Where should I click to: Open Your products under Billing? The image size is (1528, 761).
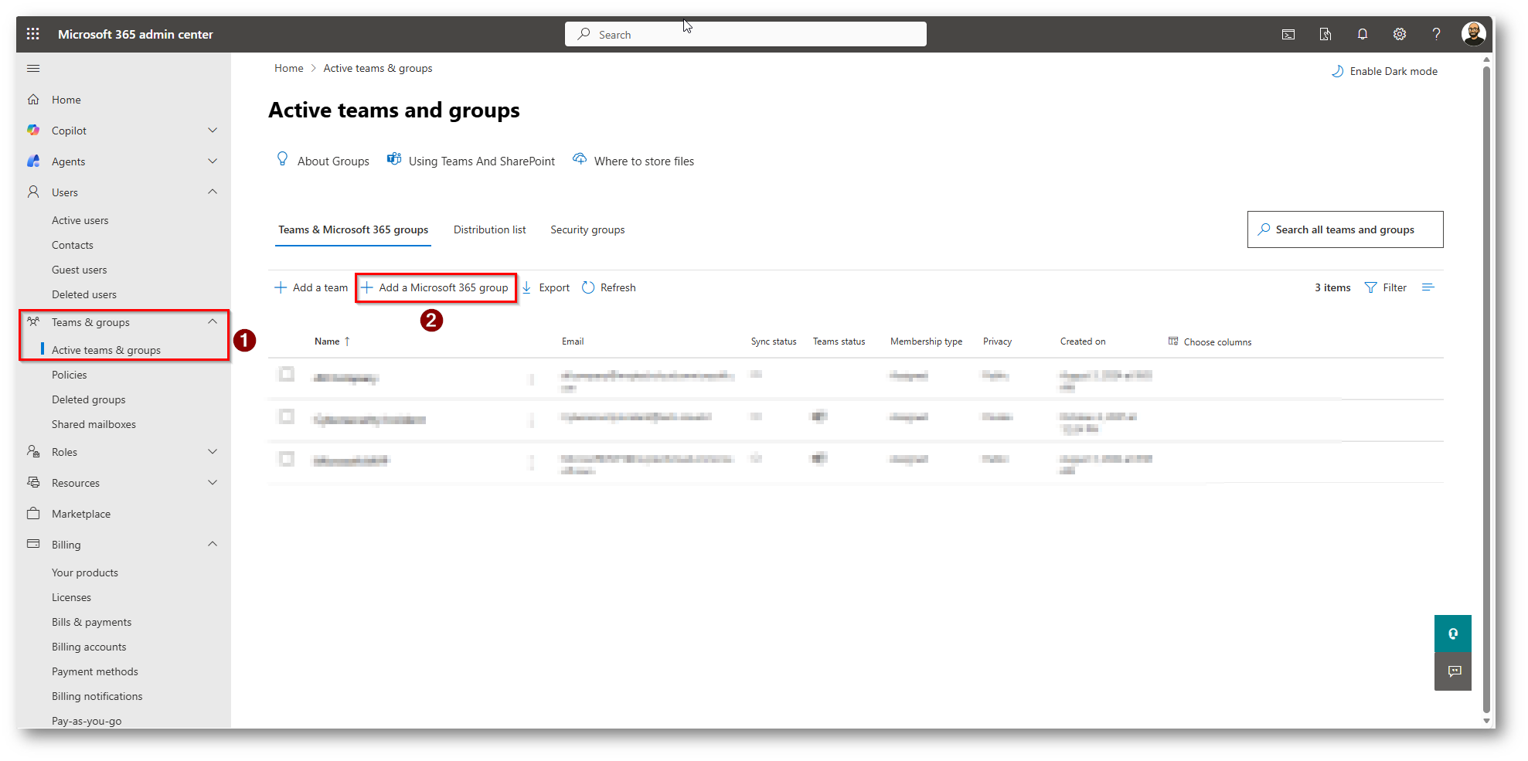coord(85,572)
